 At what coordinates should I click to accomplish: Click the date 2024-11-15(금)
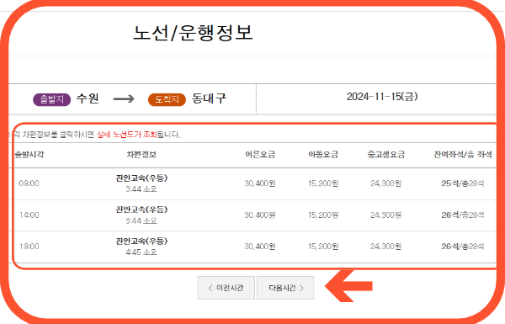(x=382, y=96)
